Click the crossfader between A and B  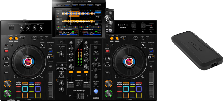point(79,96)
